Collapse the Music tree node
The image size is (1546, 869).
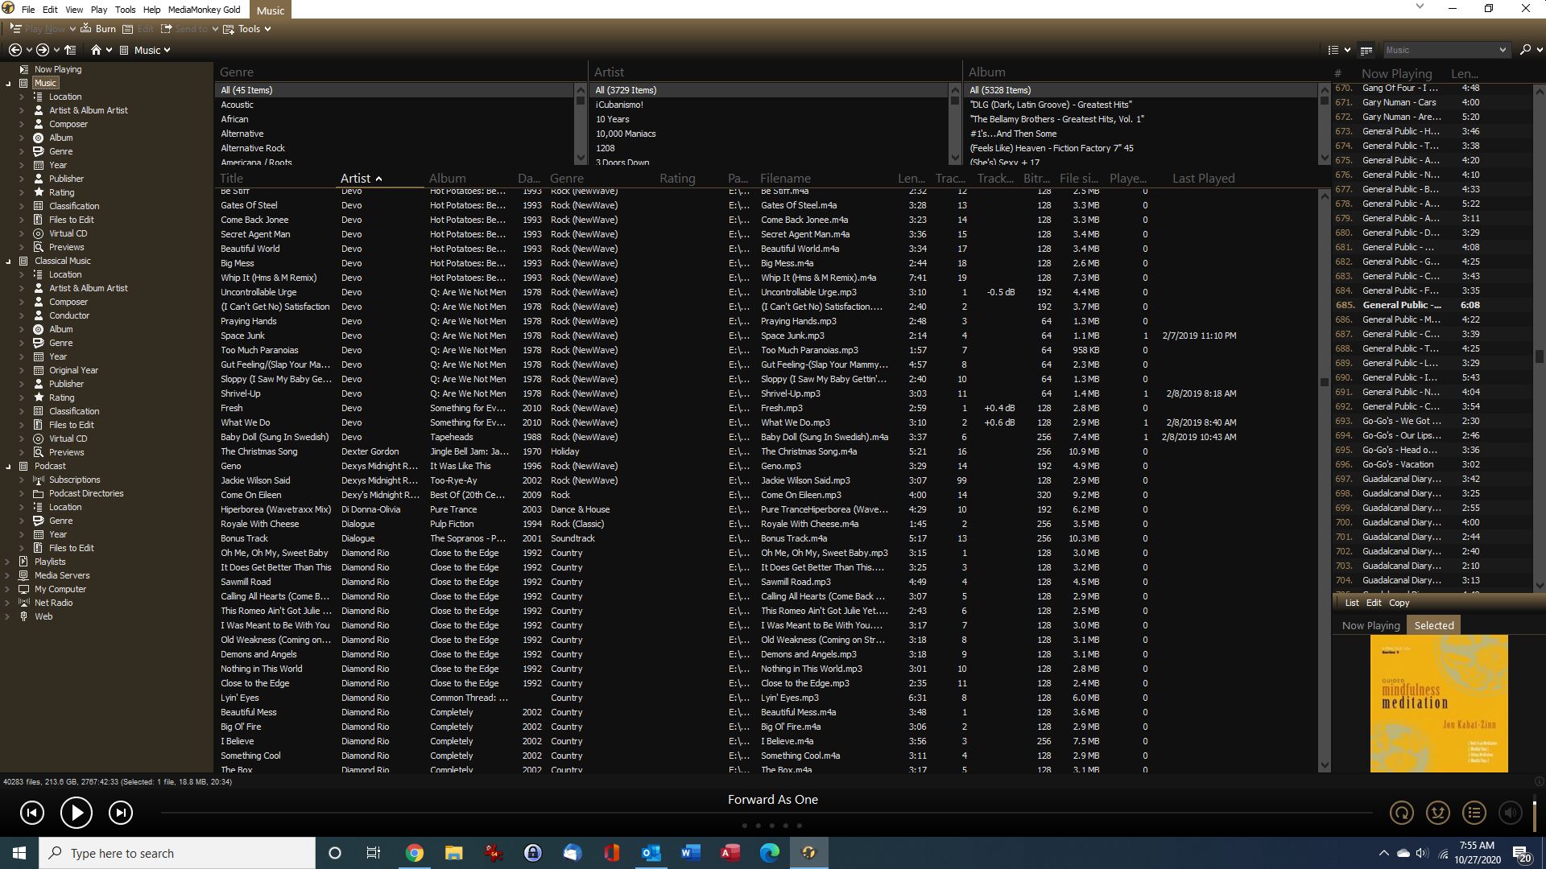click(8, 84)
